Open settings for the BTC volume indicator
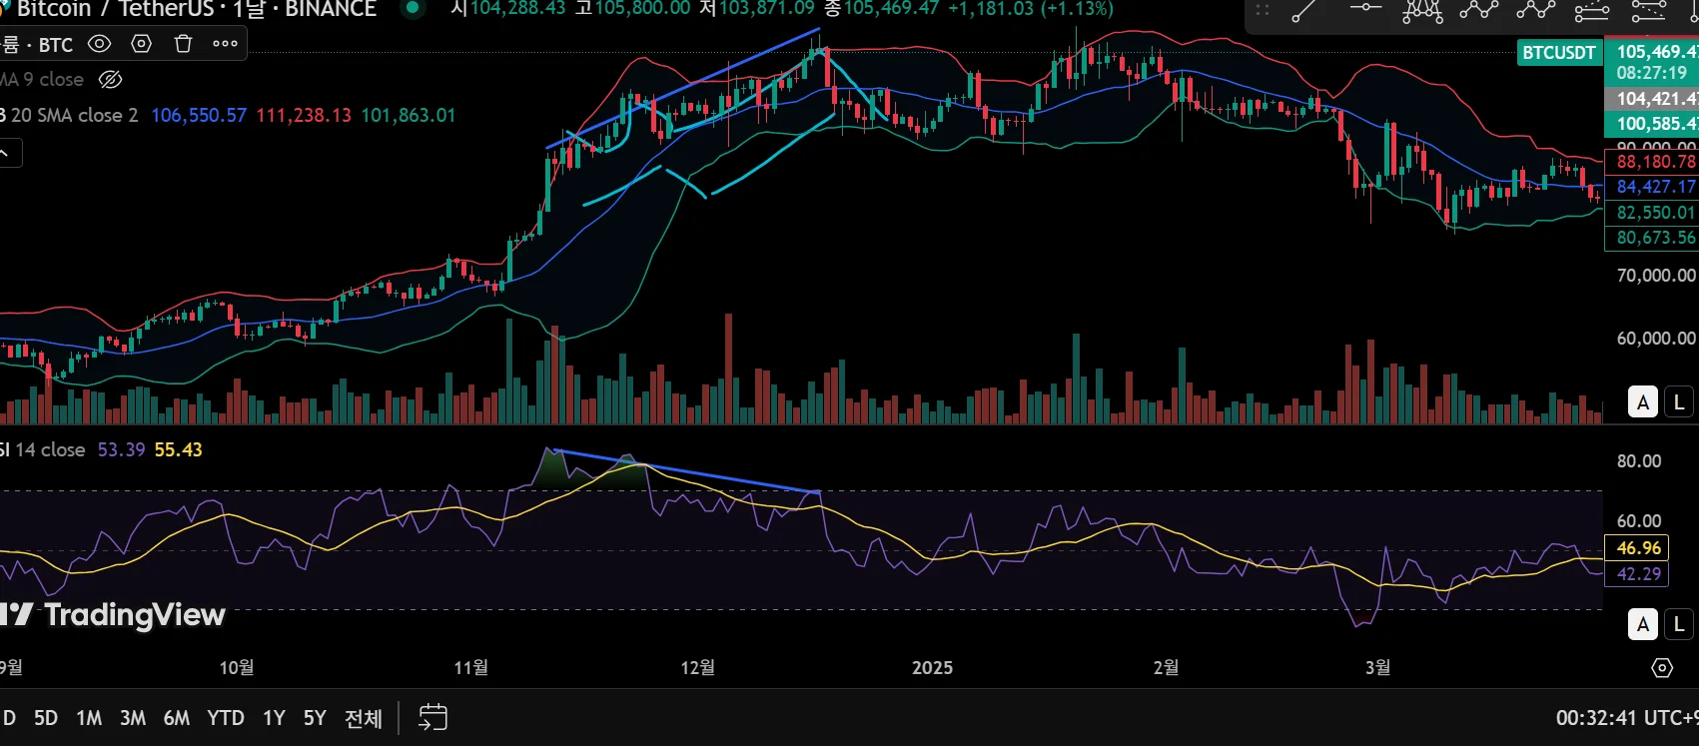This screenshot has width=1699, height=746. coord(142,44)
